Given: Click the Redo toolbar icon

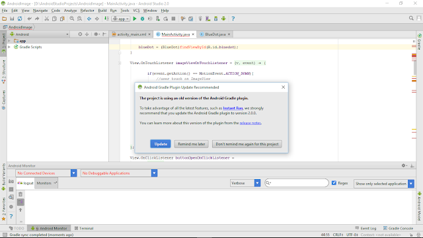Looking at the screenshot, I should [x=37, y=19].
